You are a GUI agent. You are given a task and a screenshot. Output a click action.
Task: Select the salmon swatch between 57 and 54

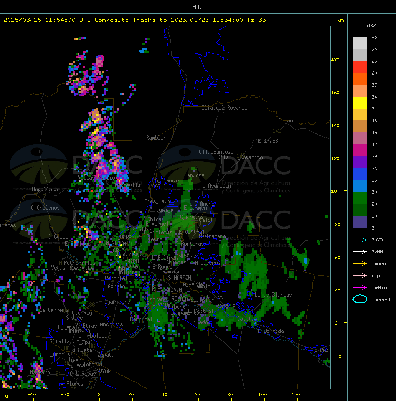click(x=360, y=91)
